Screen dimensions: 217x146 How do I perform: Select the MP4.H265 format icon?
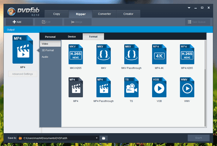[x=187, y=54]
